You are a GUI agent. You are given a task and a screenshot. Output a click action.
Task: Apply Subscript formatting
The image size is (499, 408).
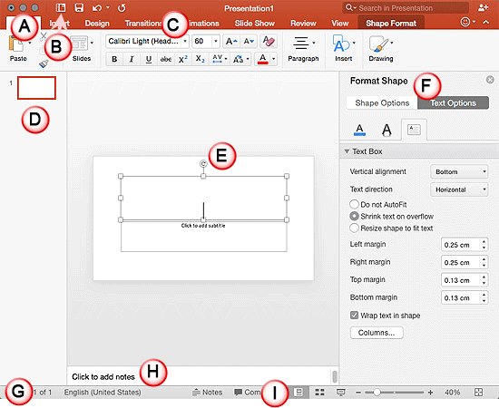point(200,59)
